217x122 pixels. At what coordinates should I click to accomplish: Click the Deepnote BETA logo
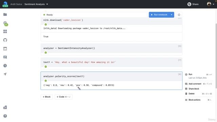5,4
